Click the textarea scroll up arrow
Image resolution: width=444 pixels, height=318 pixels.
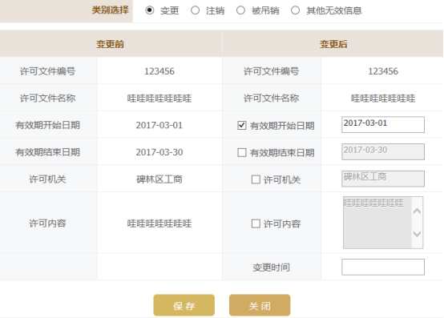[417, 211]
